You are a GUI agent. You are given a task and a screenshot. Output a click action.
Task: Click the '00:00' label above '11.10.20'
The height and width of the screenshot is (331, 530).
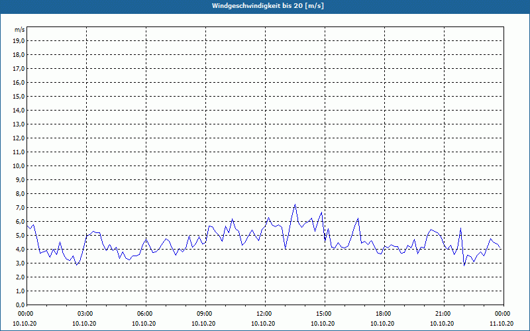coord(503,314)
